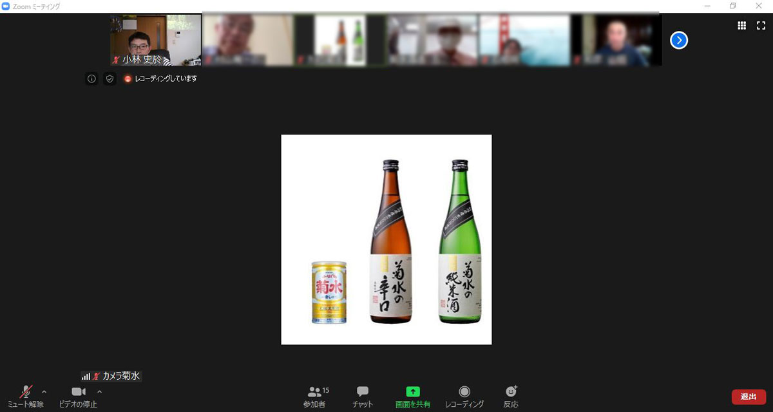Select 小林 史於 participant video thumbnail
The width and height of the screenshot is (773, 412).
(x=156, y=40)
